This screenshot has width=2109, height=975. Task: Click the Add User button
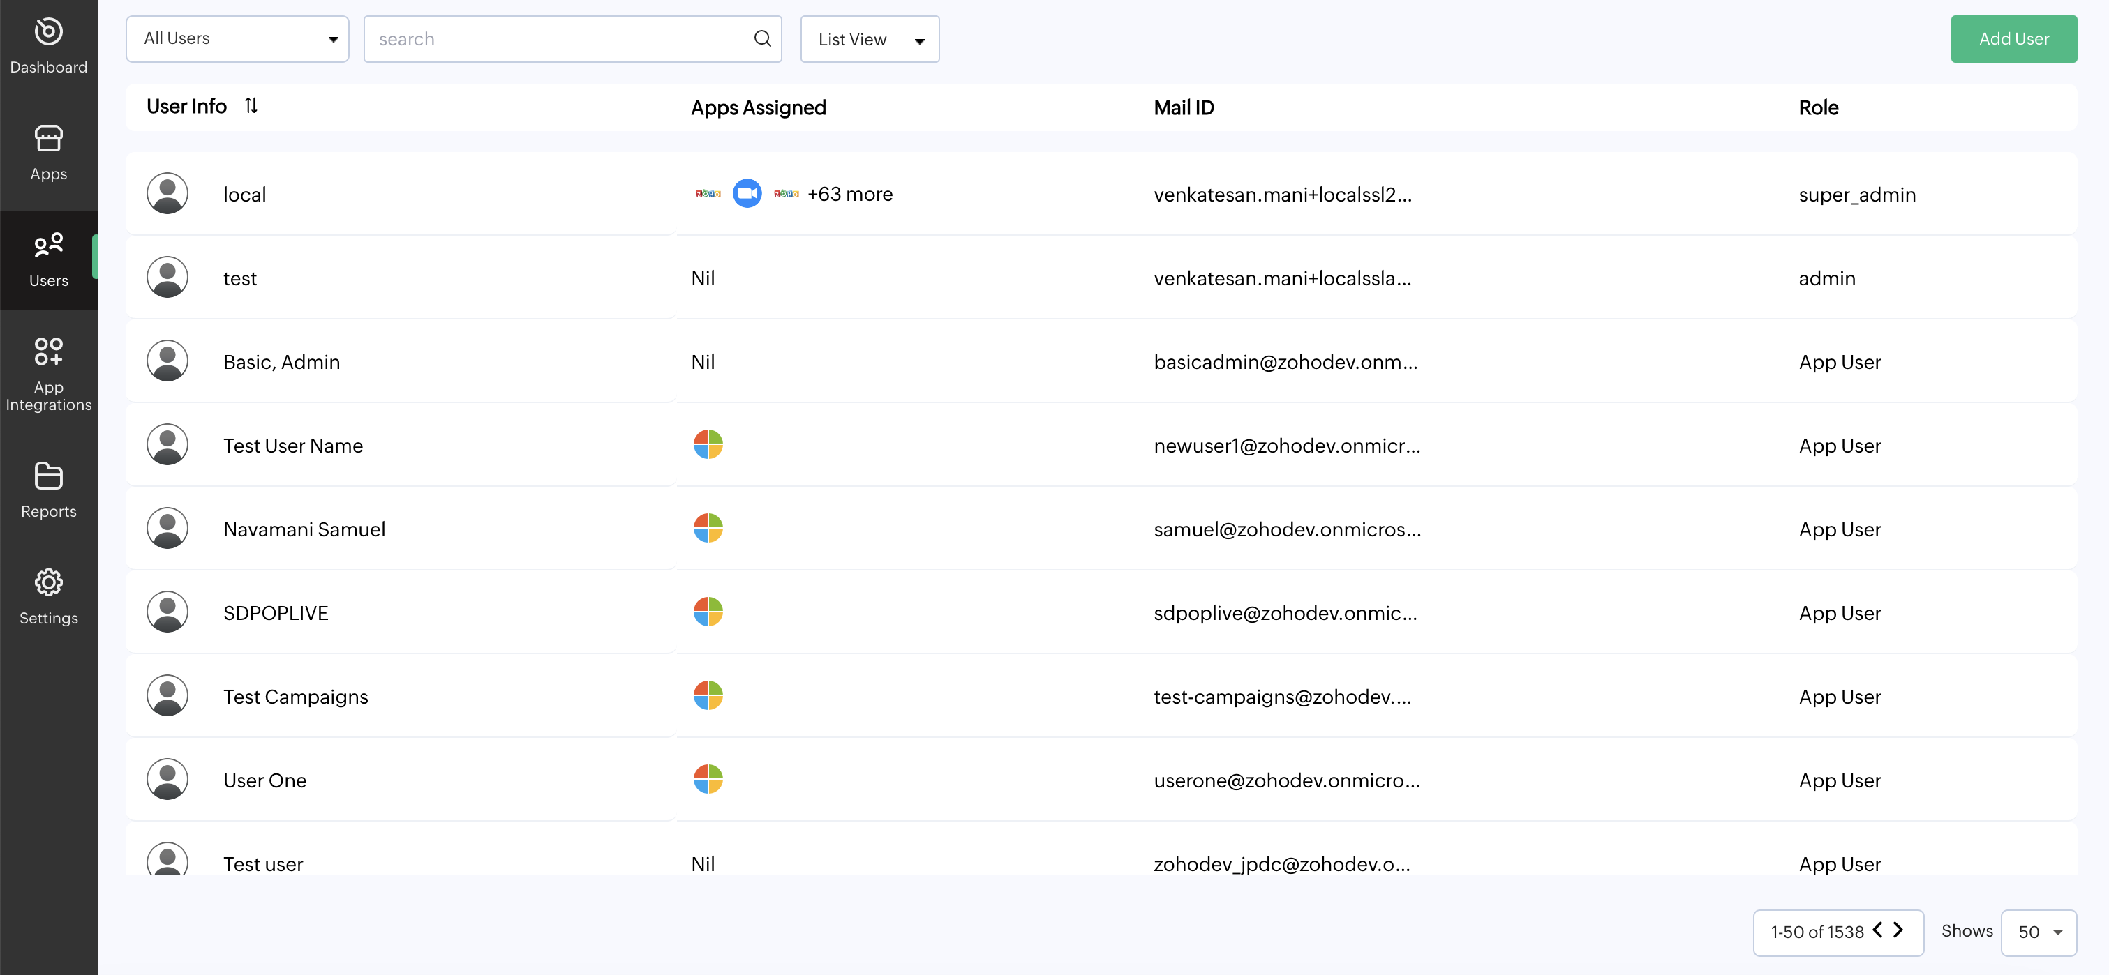point(2013,38)
